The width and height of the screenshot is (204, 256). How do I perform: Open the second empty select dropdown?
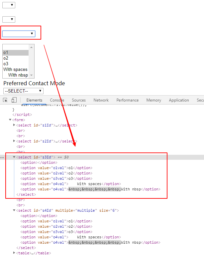[x=9, y=19]
